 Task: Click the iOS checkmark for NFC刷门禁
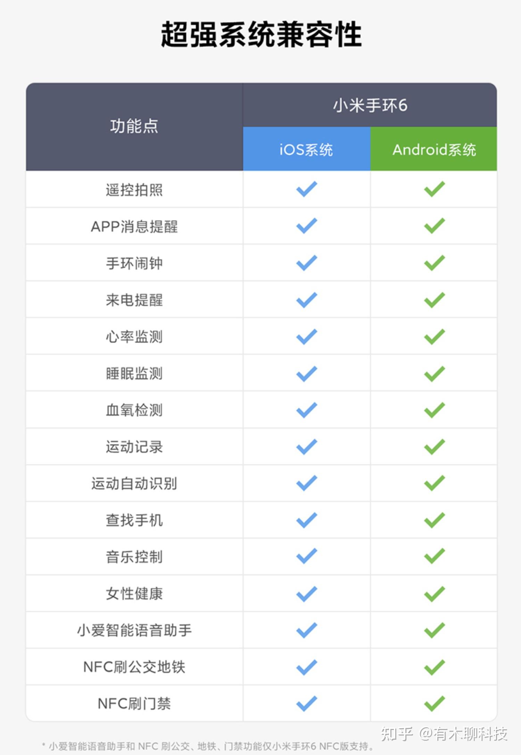pyautogui.click(x=307, y=704)
